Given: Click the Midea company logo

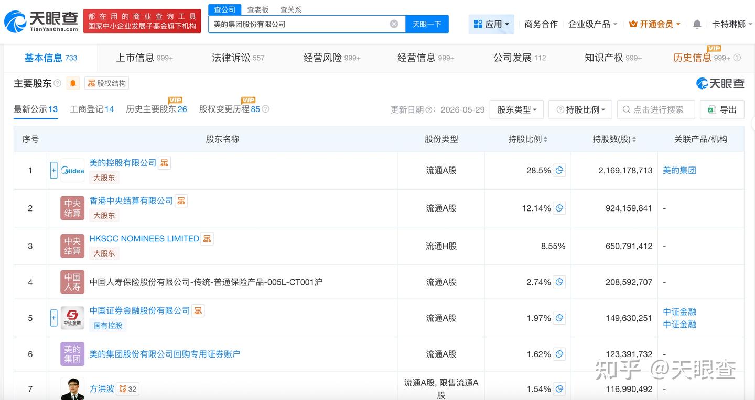Looking at the screenshot, I should tap(72, 170).
